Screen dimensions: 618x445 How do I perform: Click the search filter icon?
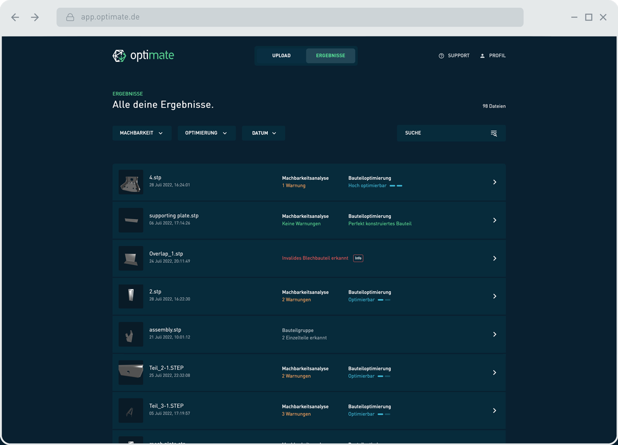(x=494, y=133)
